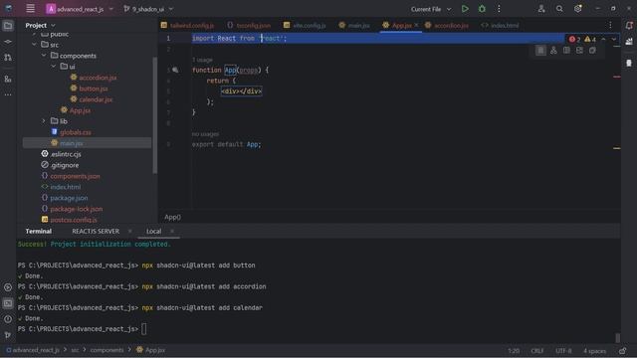This screenshot has height=358, width=637.
Task: Open the More Actions kebab menu in the title bar
Action: click(x=499, y=9)
